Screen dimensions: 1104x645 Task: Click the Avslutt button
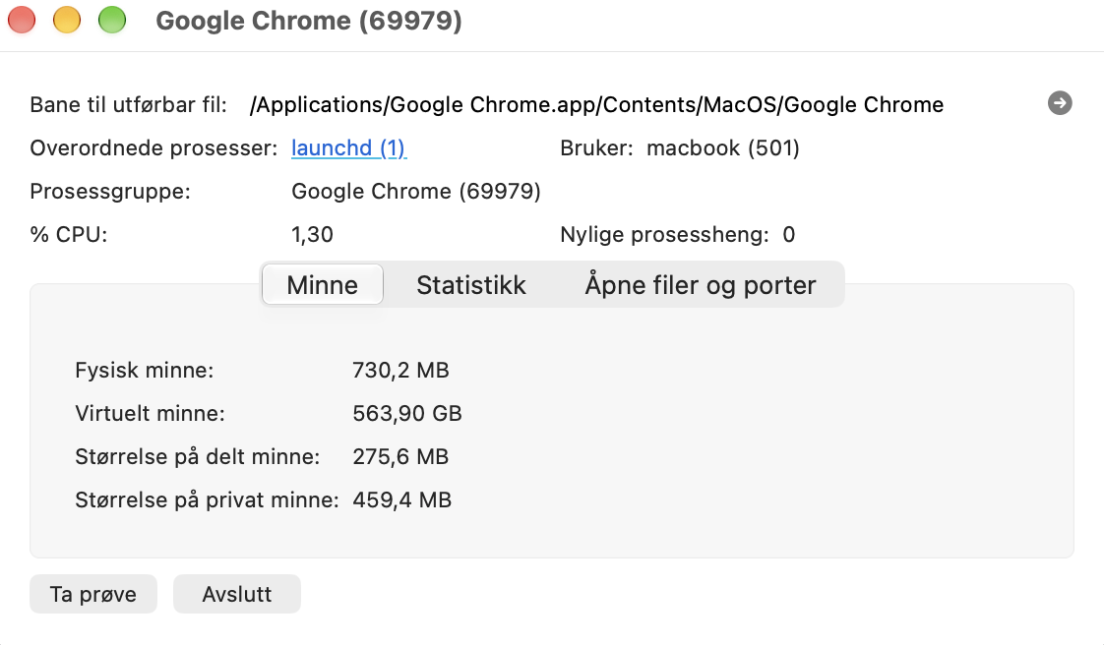coord(236,594)
